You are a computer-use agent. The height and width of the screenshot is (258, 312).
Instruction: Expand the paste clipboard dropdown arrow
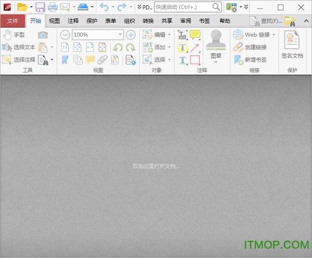pos(52,47)
